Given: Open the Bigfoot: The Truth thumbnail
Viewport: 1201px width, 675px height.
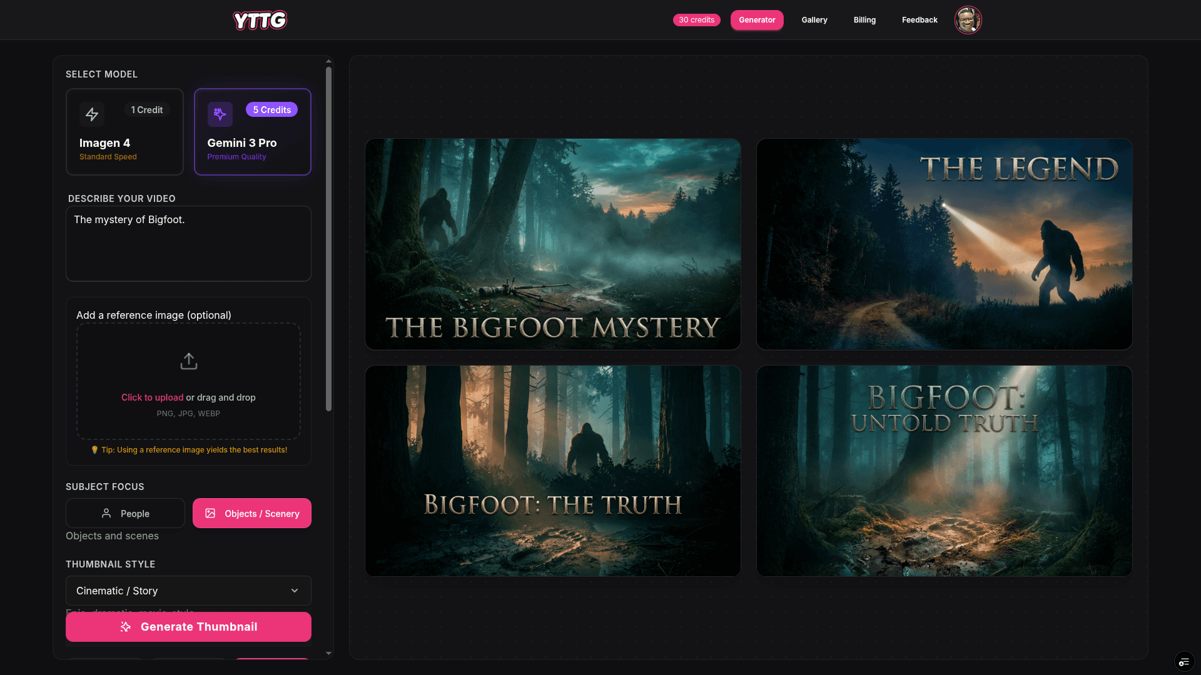Looking at the screenshot, I should click(x=552, y=470).
